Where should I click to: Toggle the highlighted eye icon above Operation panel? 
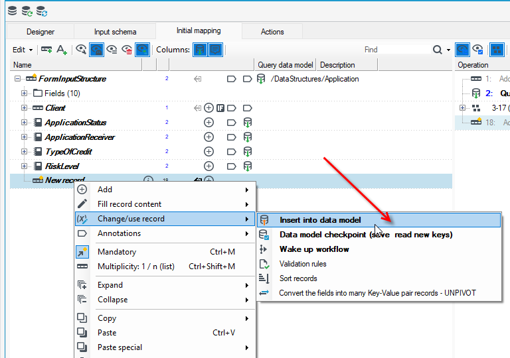462,50
